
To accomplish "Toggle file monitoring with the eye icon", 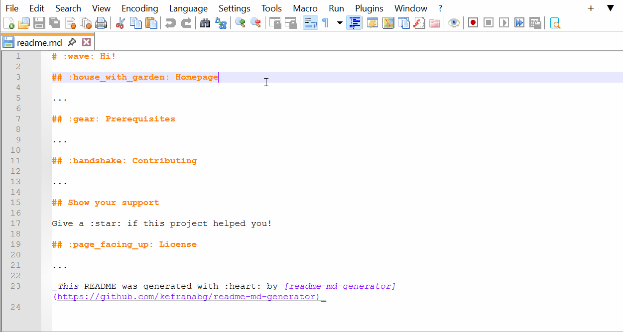I will [454, 22].
